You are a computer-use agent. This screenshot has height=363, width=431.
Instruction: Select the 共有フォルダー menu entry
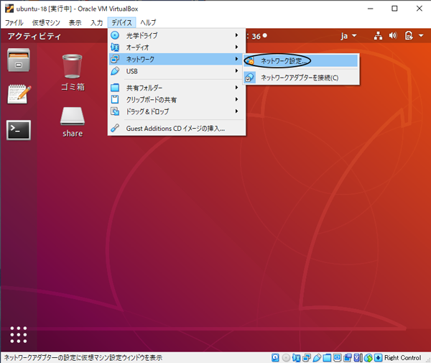click(x=177, y=88)
